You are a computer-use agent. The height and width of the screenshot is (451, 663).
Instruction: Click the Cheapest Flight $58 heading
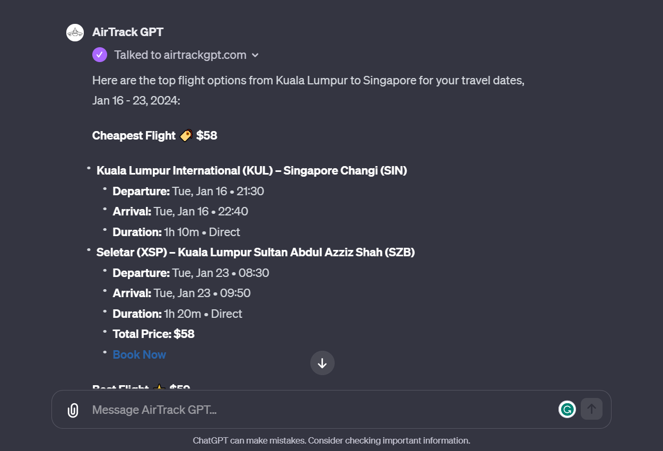(155, 135)
